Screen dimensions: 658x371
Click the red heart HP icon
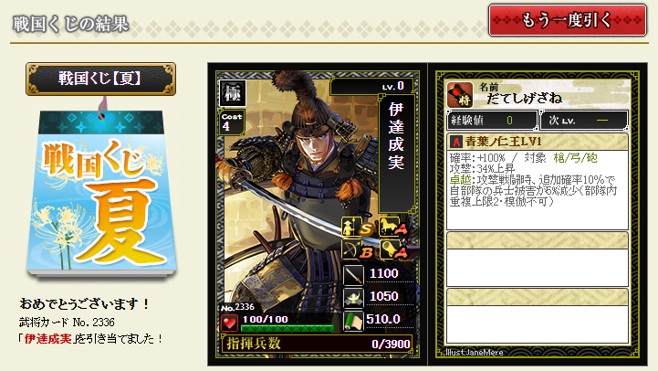[230, 323]
